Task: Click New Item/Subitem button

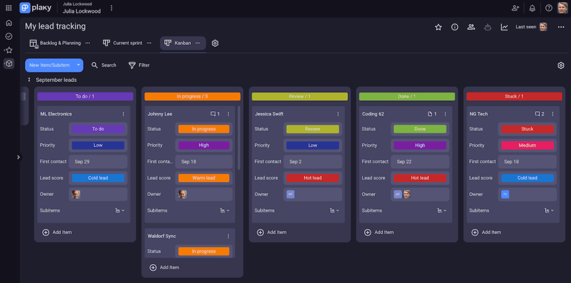Action: click(x=49, y=65)
